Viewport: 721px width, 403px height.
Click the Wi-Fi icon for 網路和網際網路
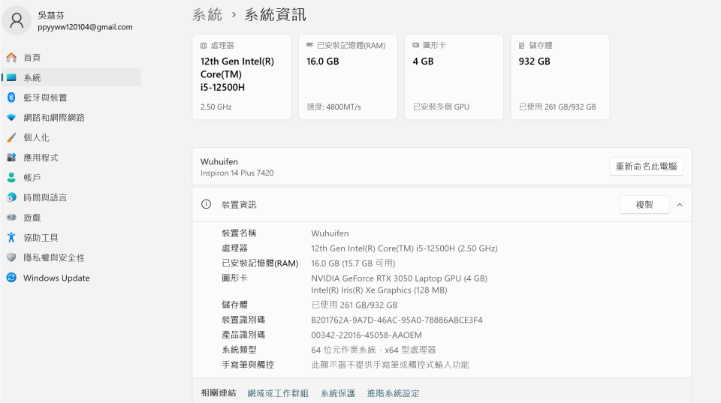[11, 118]
